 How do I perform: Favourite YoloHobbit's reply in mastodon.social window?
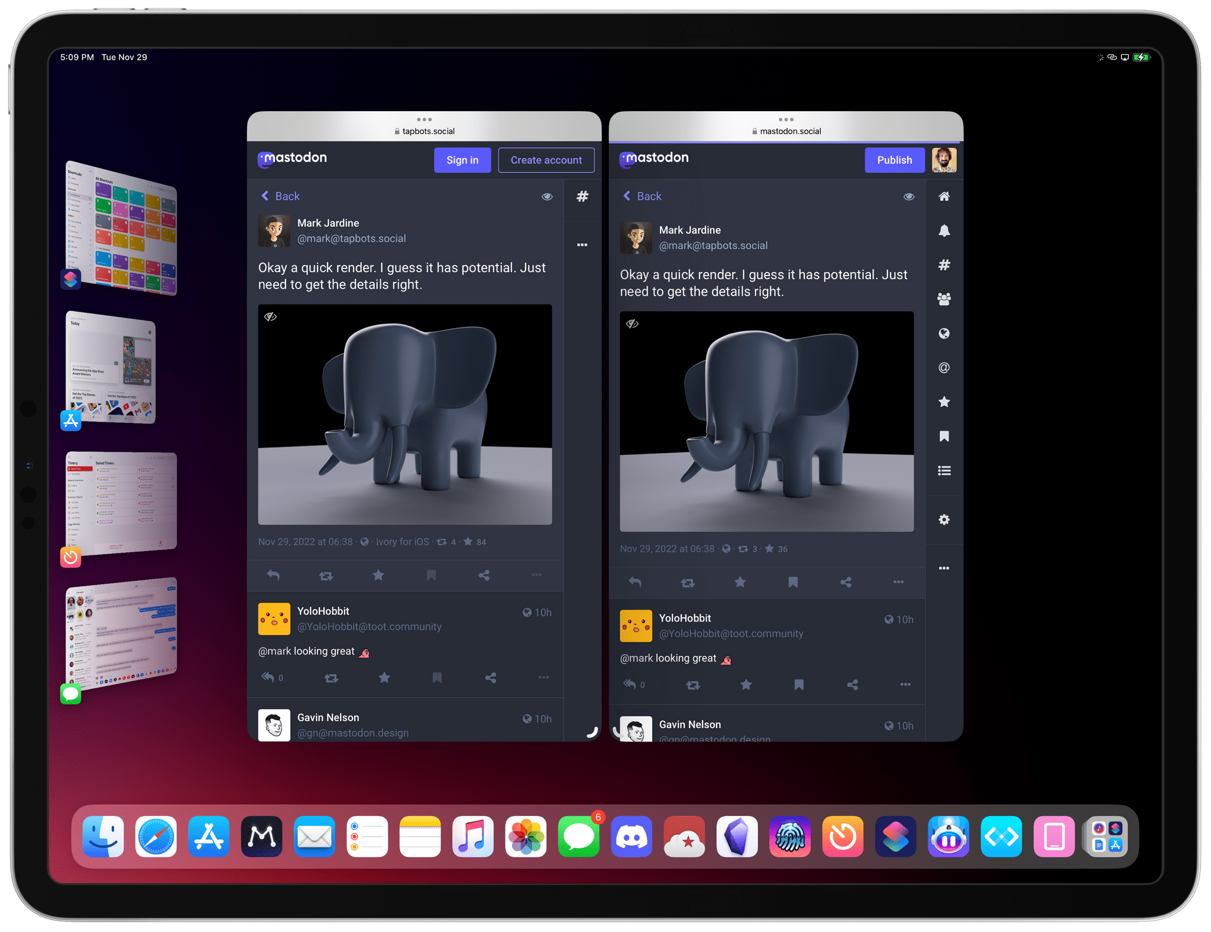coord(746,685)
